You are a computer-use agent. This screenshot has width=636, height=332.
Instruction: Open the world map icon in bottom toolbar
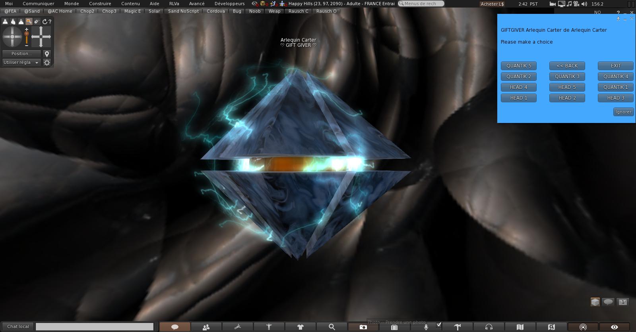520,327
